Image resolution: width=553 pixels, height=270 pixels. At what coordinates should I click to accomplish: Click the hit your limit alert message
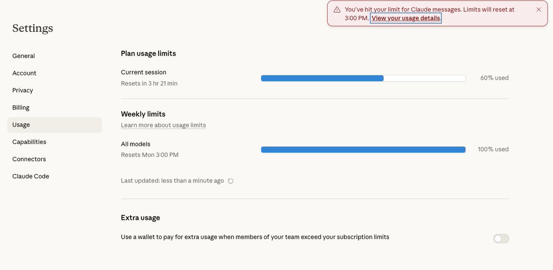point(429,14)
